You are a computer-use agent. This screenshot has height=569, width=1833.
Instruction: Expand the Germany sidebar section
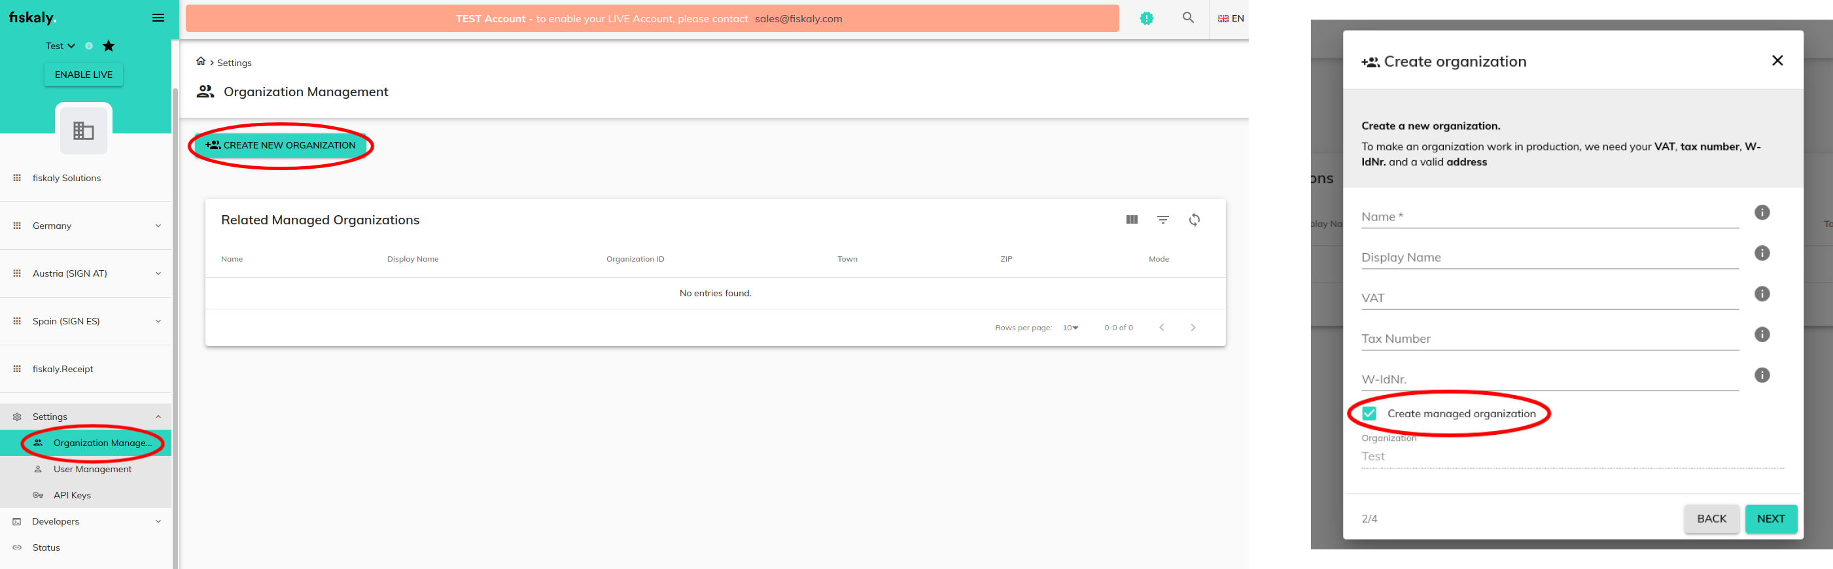click(86, 226)
